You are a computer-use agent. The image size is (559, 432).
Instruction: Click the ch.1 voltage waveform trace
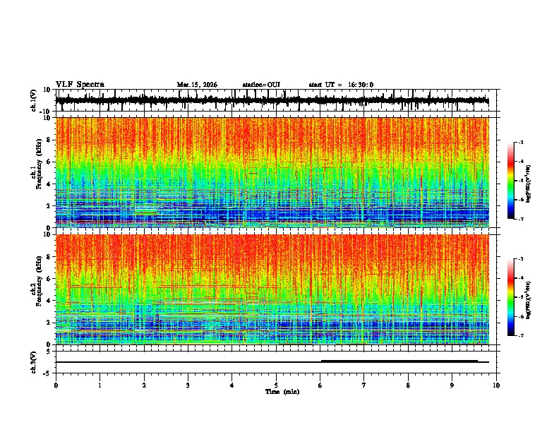click(x=272, y=100)
